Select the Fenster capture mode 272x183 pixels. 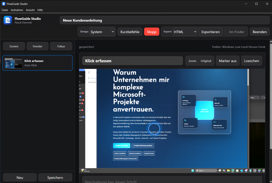[x=37, y=46]
